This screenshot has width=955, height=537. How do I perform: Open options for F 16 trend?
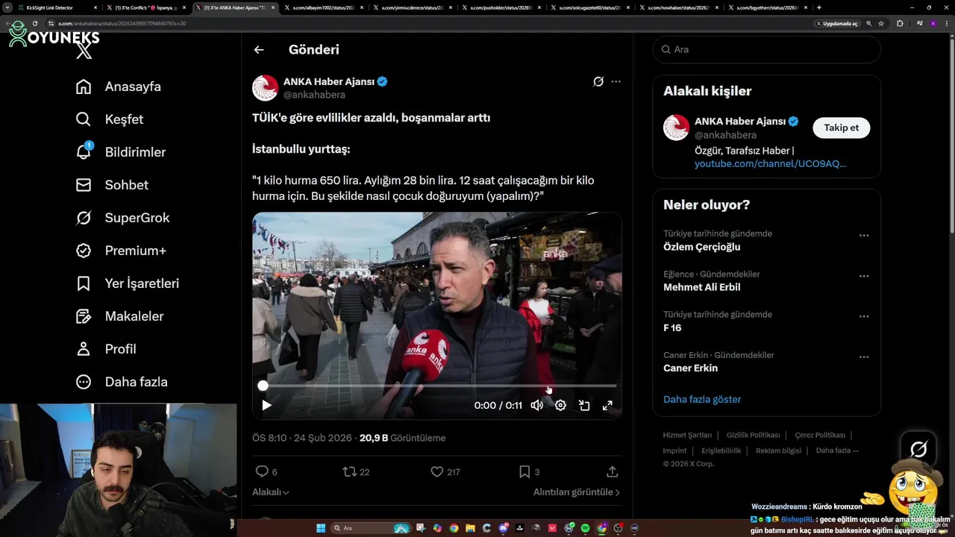pyautogui.click(x=863, y=316)
